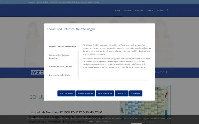Image resolution: width=199 pixels, height=124 pixels.
Task: Open the Galerie menu item
Action: [150, 10]
